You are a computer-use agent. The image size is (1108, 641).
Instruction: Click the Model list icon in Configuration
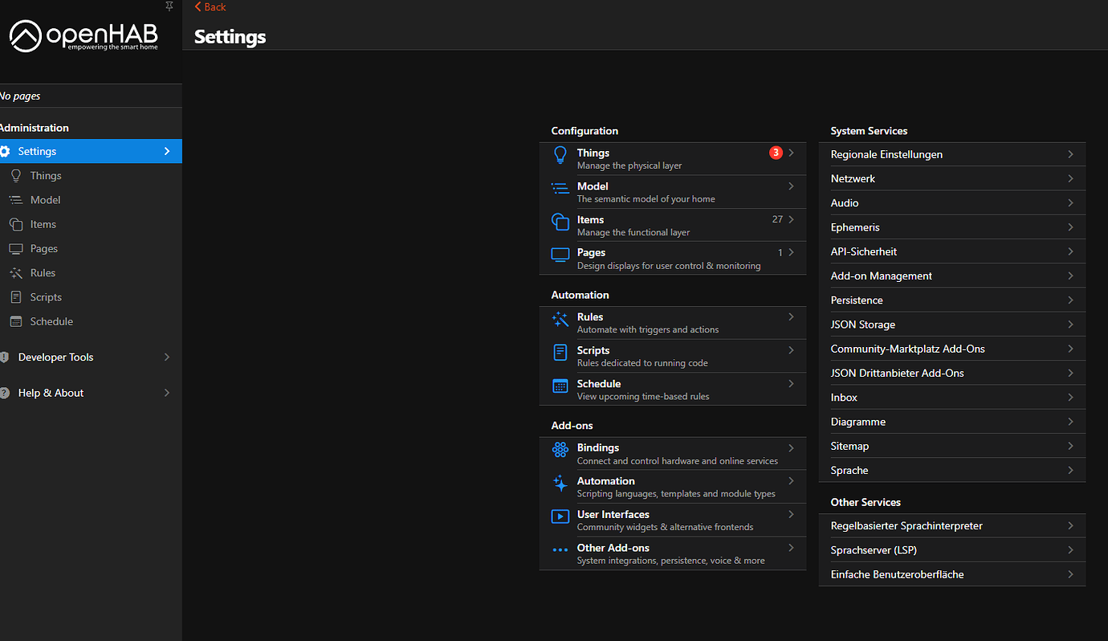560,189
